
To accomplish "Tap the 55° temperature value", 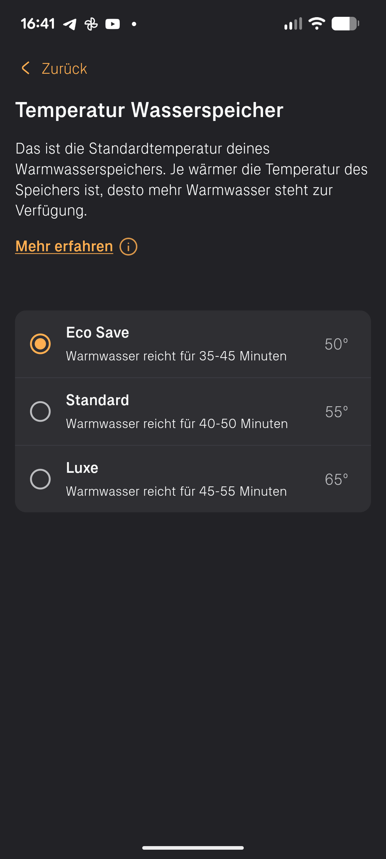I will 336,412.
